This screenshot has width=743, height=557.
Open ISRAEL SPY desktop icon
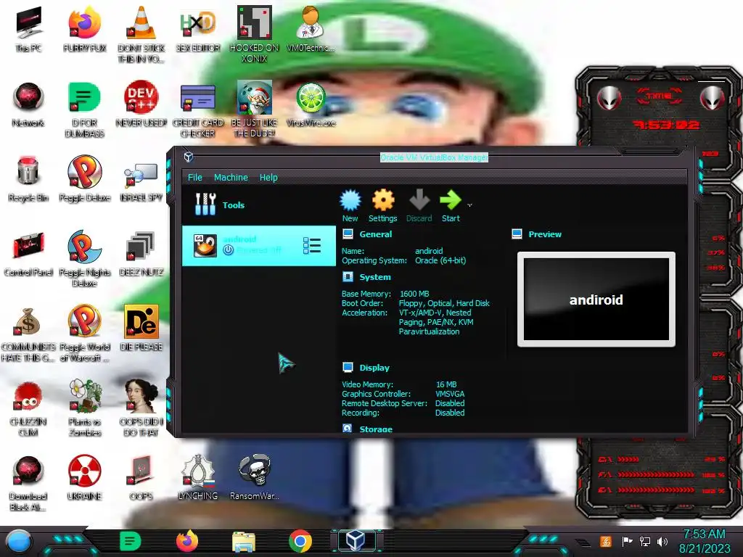click(141, 182)
